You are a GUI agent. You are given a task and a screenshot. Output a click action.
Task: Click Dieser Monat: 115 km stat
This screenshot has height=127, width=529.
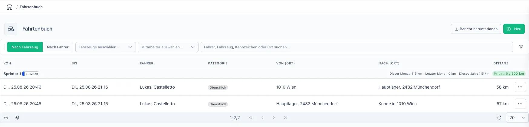406,74
